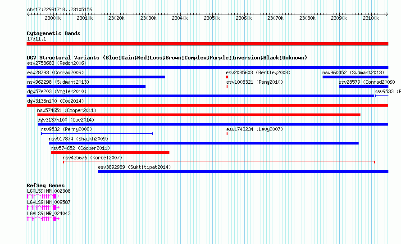
Task: Click the small red esv1008321 marker
Action: pos(227,86)
